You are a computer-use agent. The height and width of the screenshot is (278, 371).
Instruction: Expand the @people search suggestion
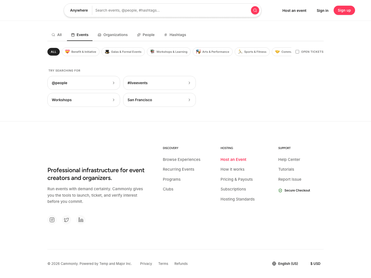tap(83, 83)
